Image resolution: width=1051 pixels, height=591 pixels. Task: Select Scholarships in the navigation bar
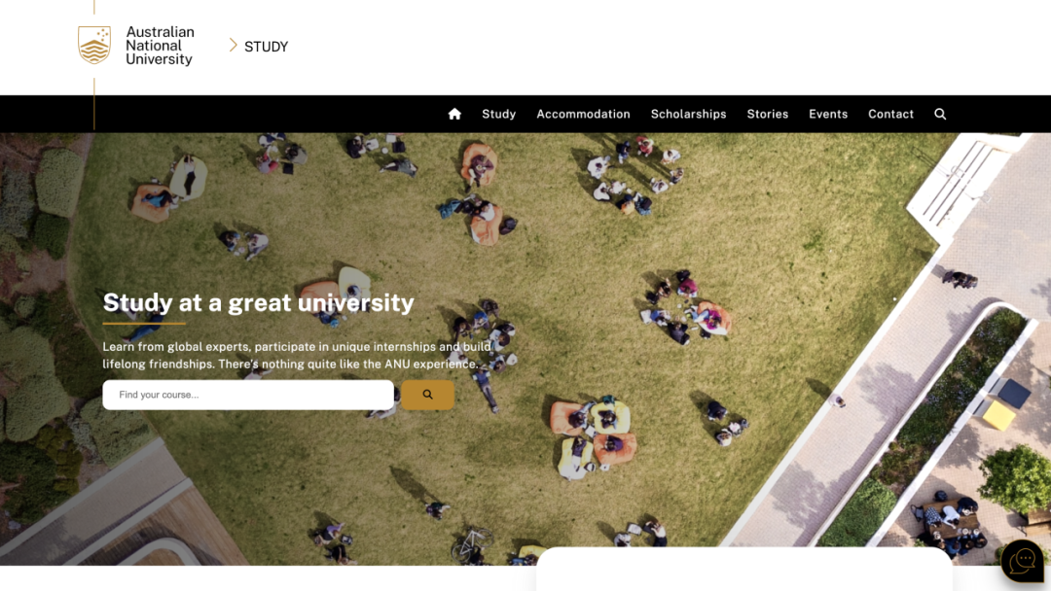pos(688,114)
